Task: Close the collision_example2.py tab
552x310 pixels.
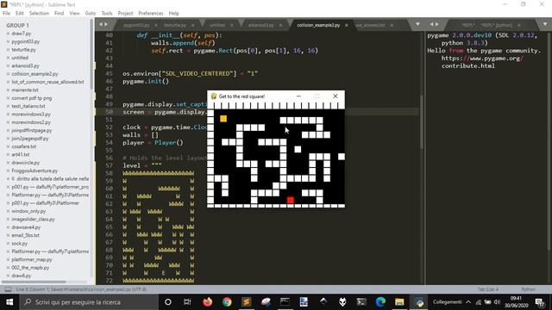Action: tap(347, 25)
